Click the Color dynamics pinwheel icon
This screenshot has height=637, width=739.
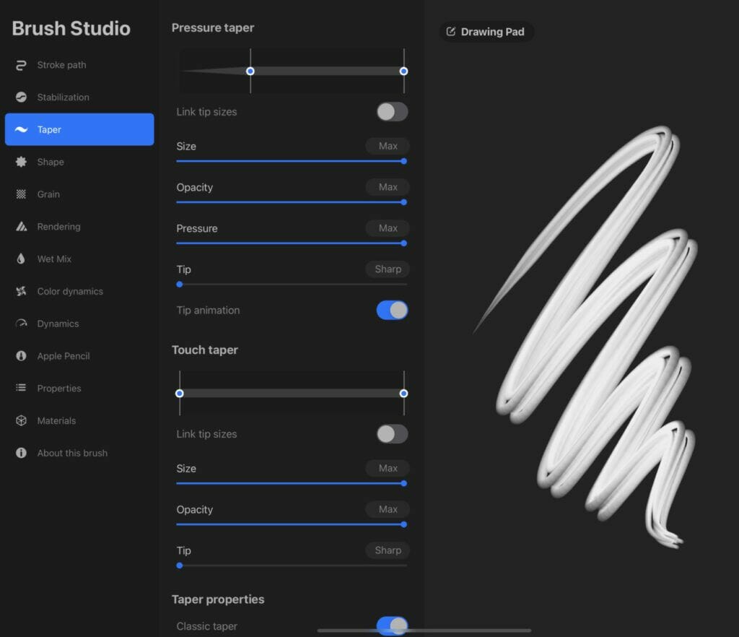[x=21, y=291]
